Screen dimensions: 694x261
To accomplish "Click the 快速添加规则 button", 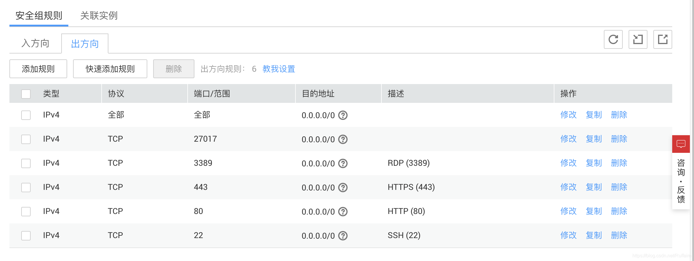I will [110, 69].
